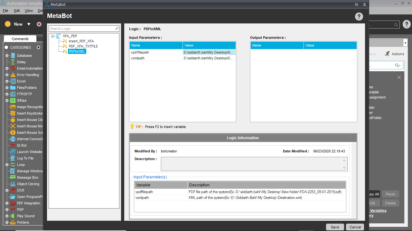Click the Search Logic input field
This screenshot has height=231, width=412.
coord(81,29)
